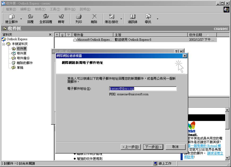The image size is (231, 167).
Task: Sort by the attachment paperclip column header
Action: coord(62,35)
